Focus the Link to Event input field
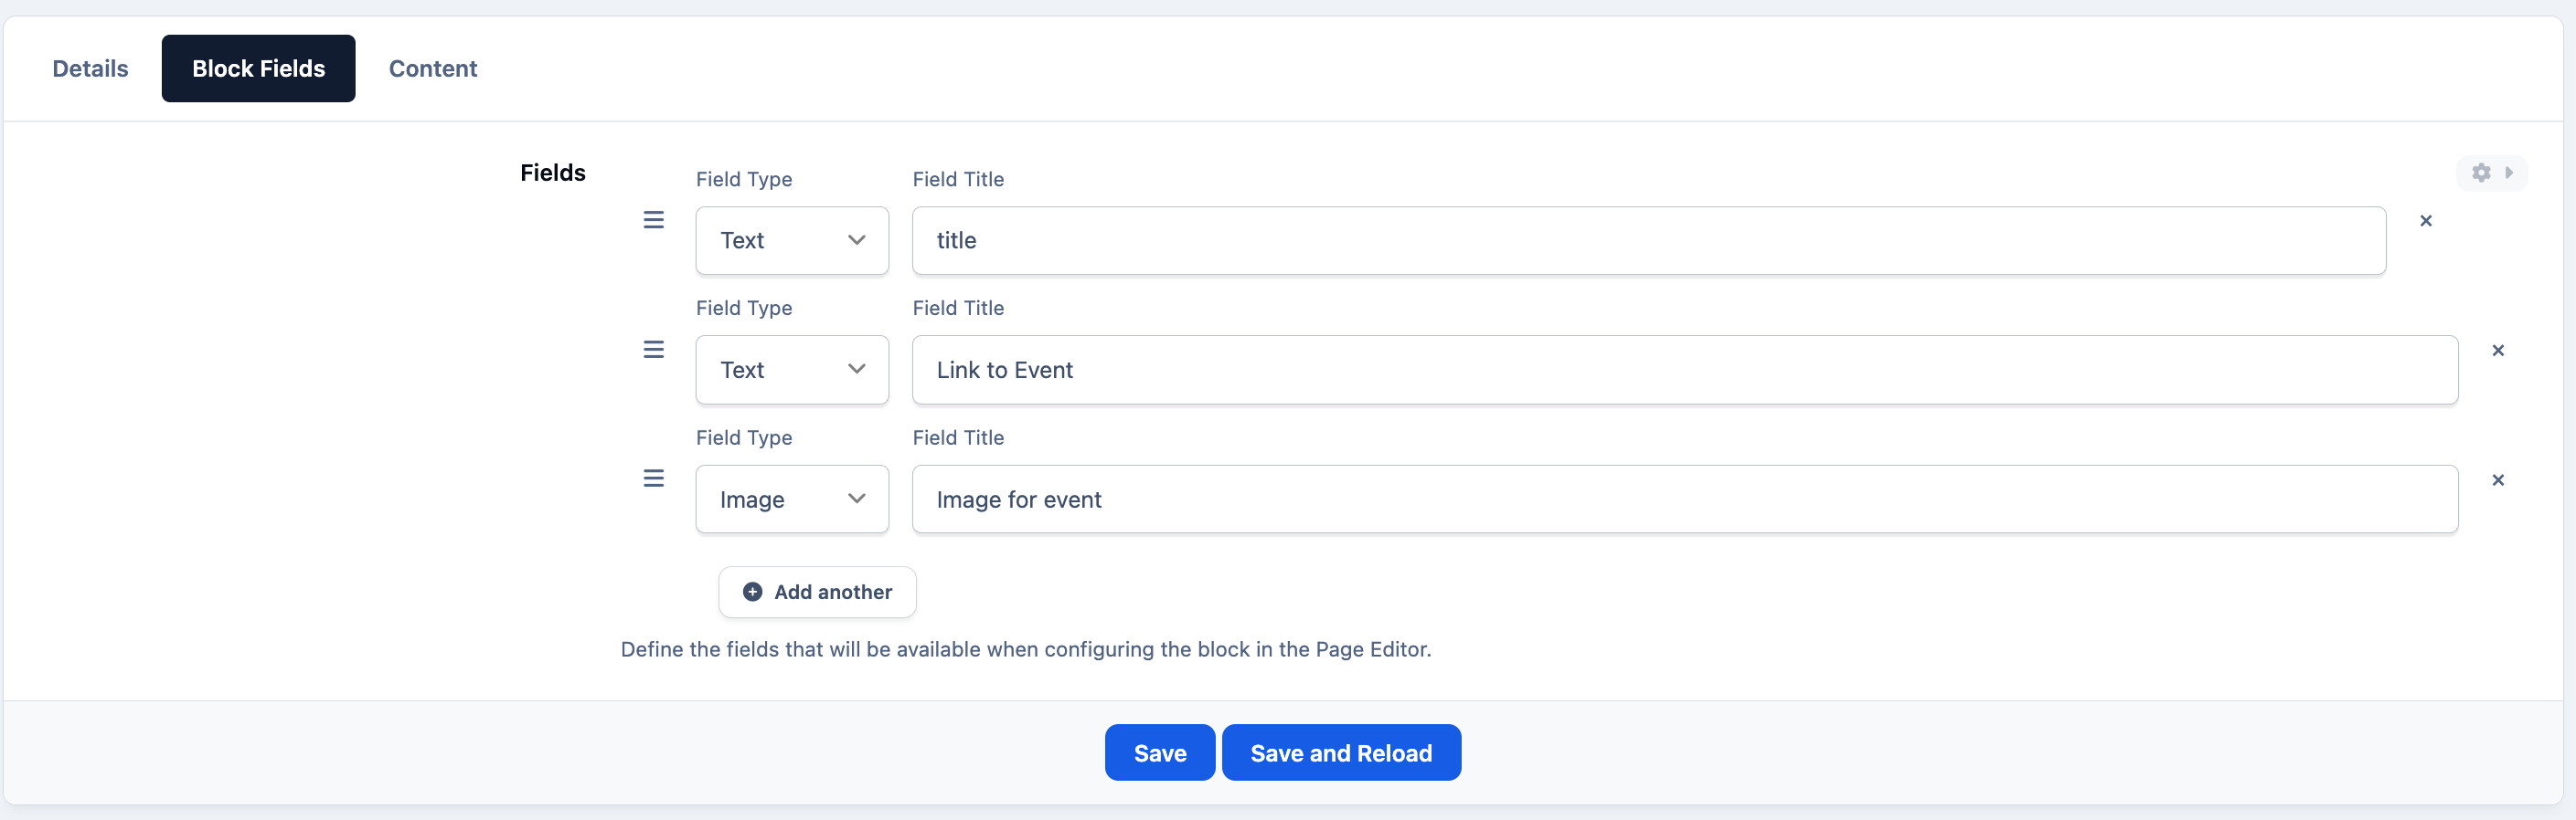Screen dimensions: 2576x820 click(x=1684, y=370)
